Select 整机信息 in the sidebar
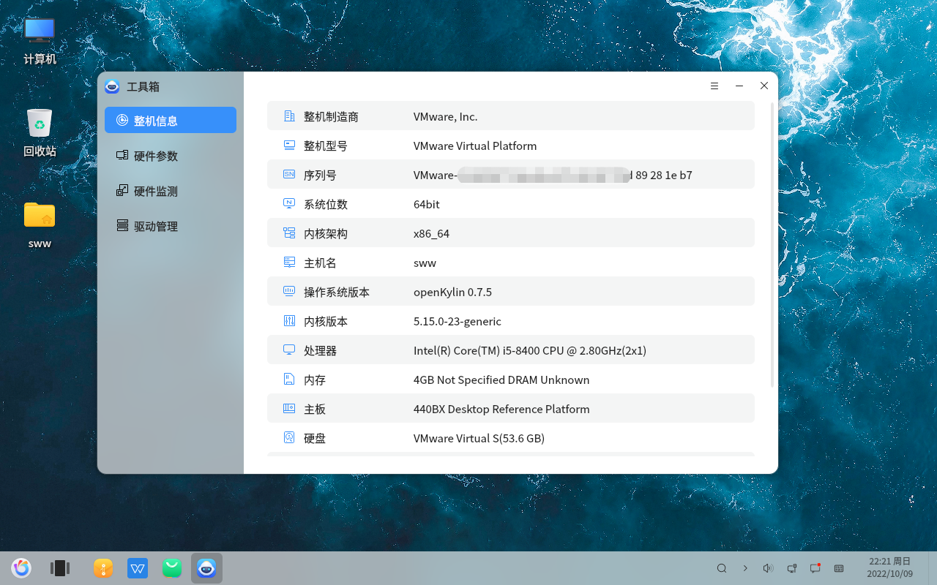Viewport: 937px width, 585px height. pos(171,120)
